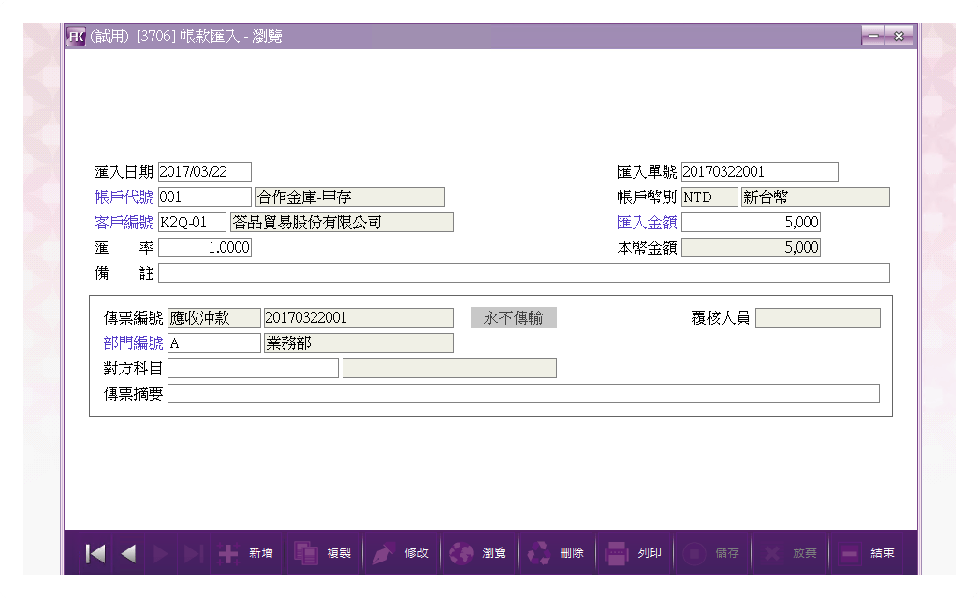Click the 客戶編號 label link

124,223
